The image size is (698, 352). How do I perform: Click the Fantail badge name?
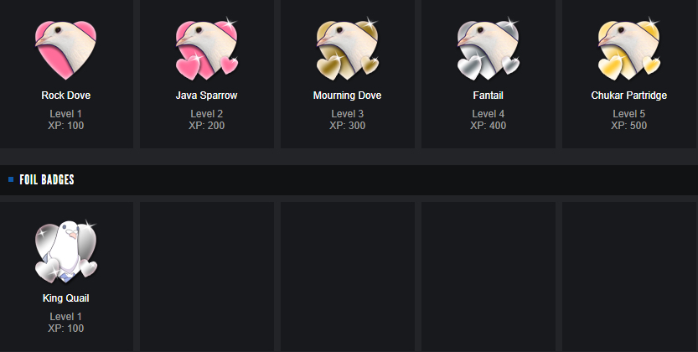489,96
